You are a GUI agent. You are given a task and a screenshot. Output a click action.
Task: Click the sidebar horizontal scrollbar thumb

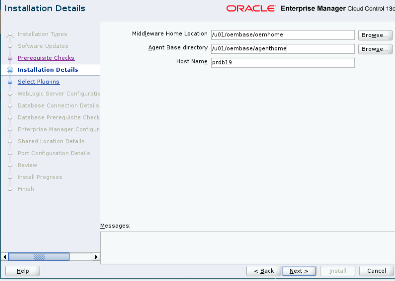[x=39, y=257]
